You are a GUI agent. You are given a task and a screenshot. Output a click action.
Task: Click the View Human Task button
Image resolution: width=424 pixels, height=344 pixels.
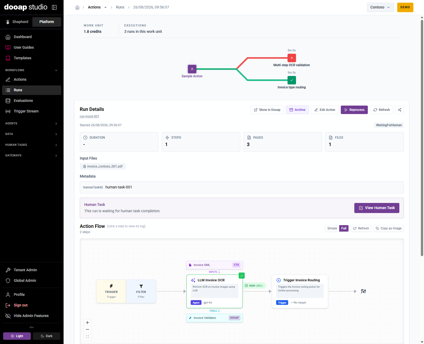pyautogui.click(x=377, y=208)
